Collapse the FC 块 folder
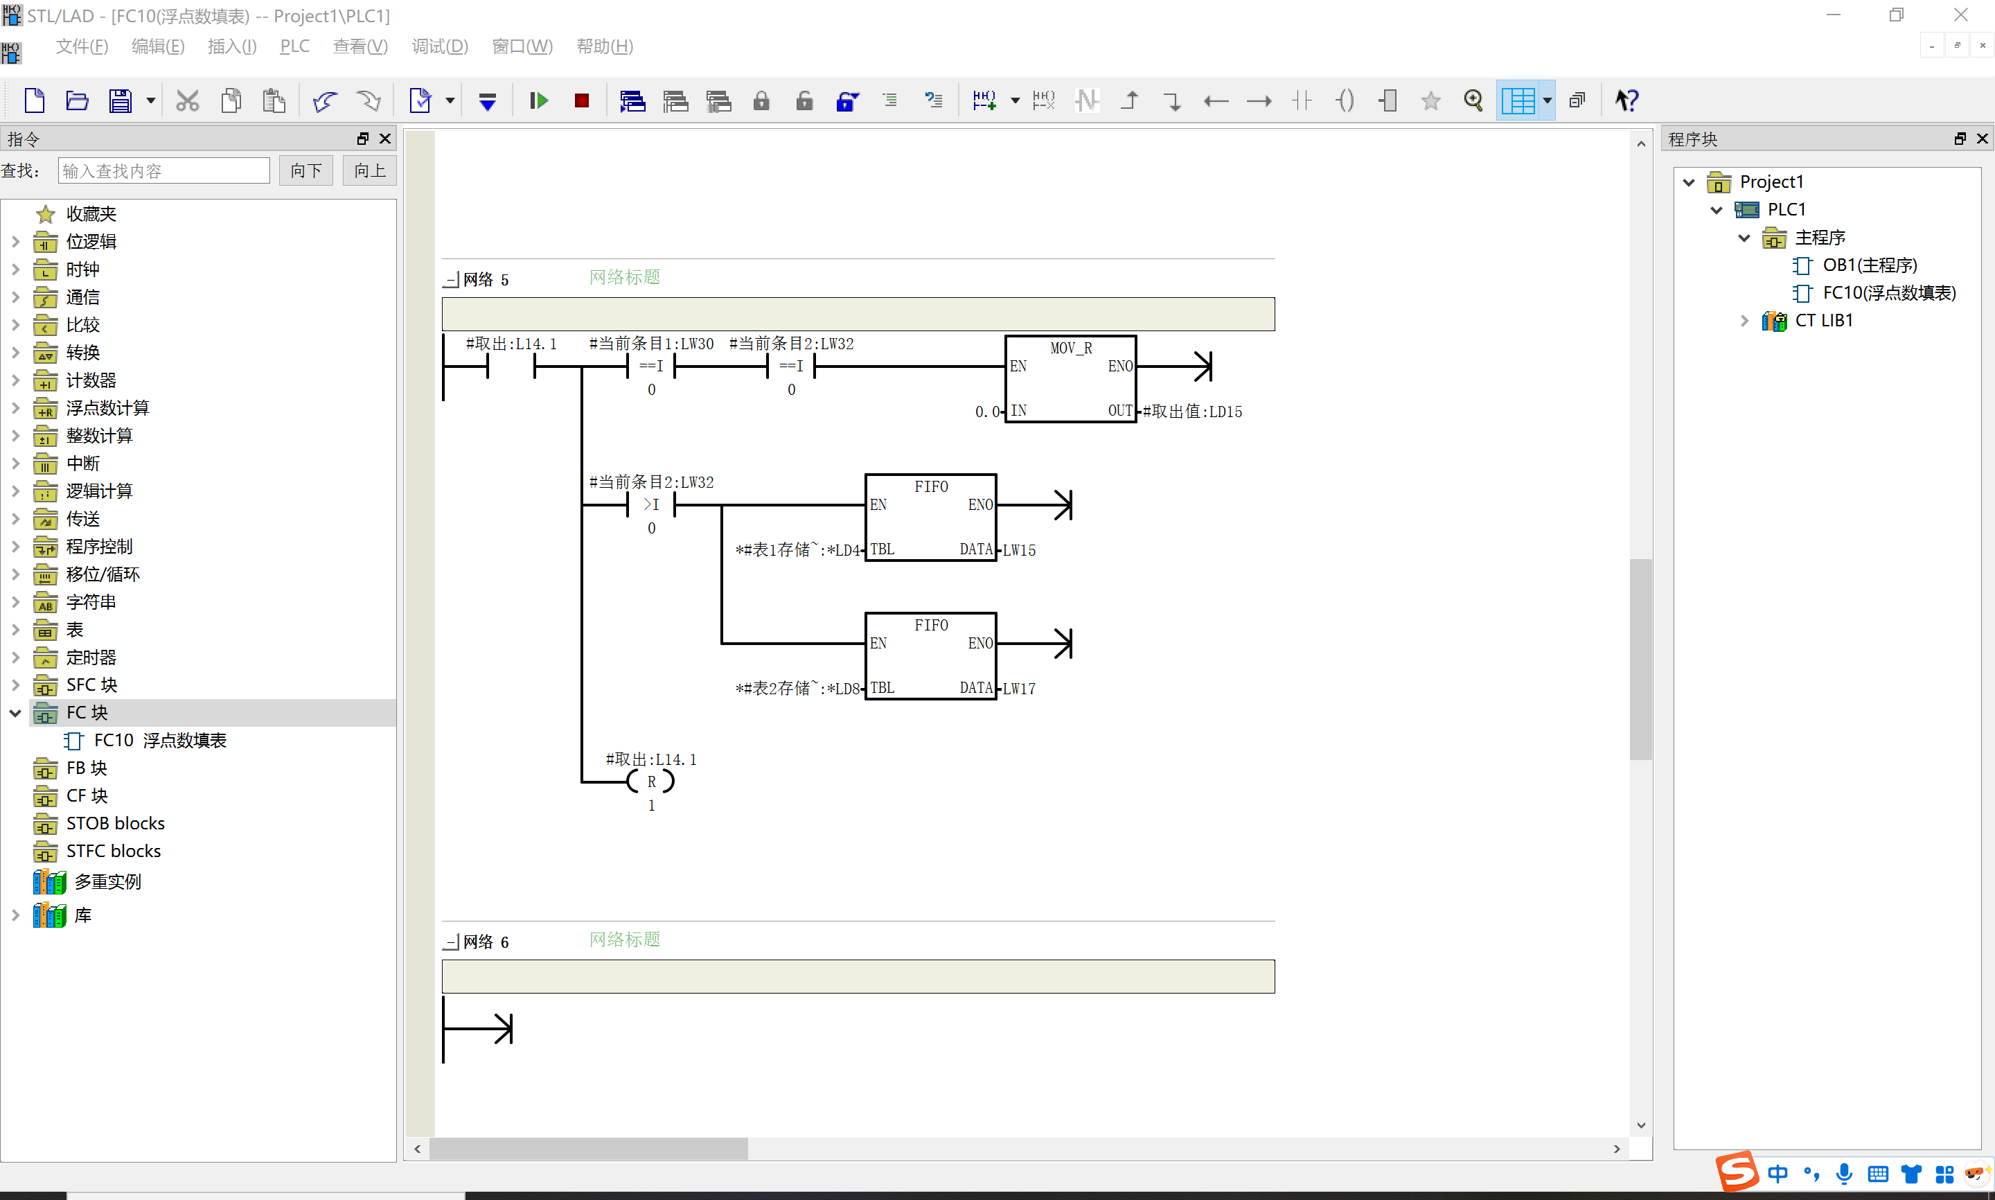The height and width of the screenshot is (1200, 1995). [x=15, y=712]
